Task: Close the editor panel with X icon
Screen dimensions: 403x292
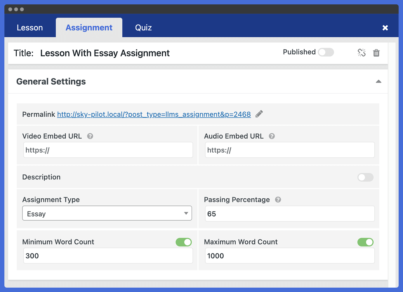Action: point(385,28)
